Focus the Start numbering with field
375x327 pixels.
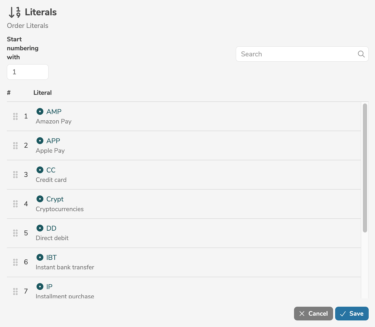point(28,72)
